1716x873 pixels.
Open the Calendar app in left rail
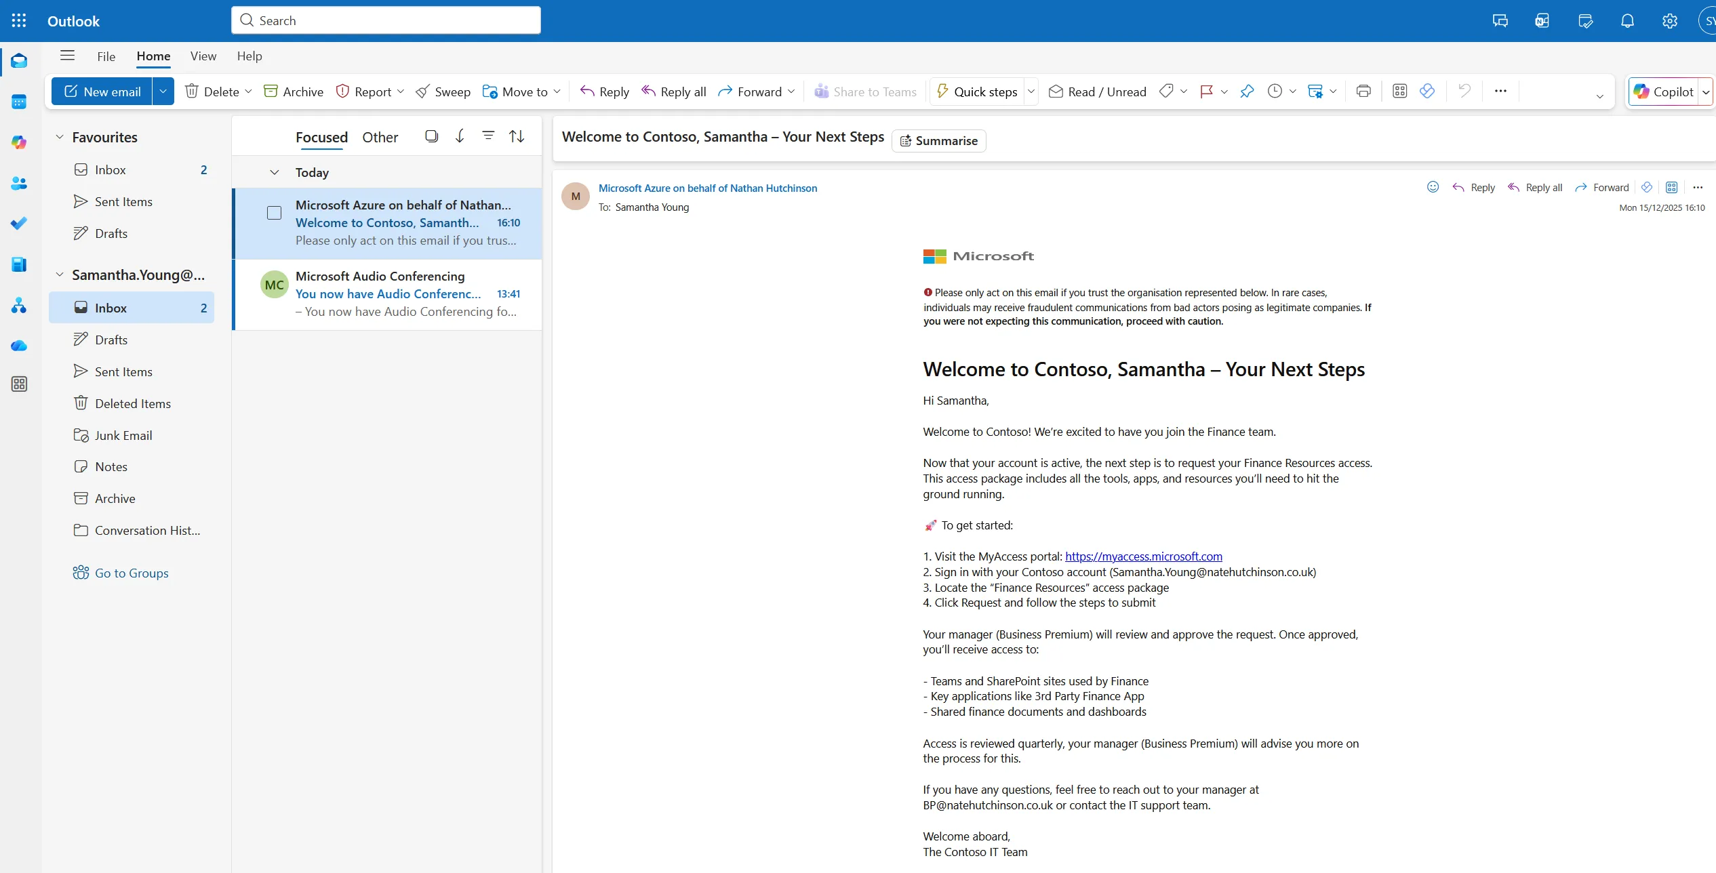(19, 102)
